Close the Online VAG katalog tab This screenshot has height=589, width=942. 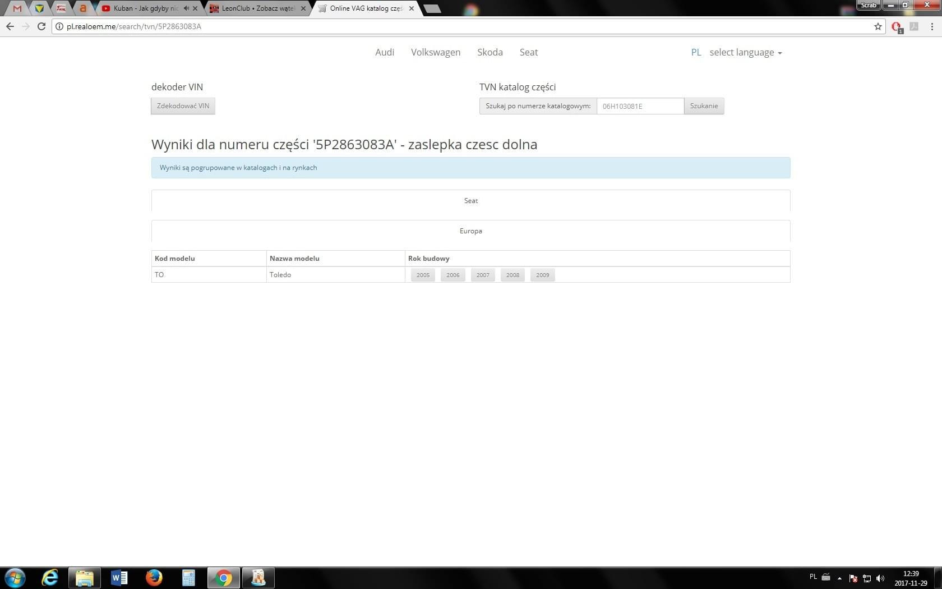click(x=412, y=8)
